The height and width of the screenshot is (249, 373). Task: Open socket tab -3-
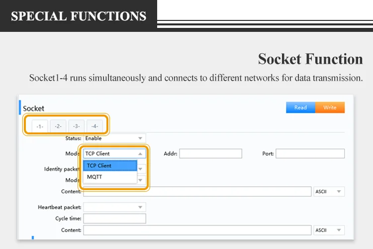(x=76, y=126)
